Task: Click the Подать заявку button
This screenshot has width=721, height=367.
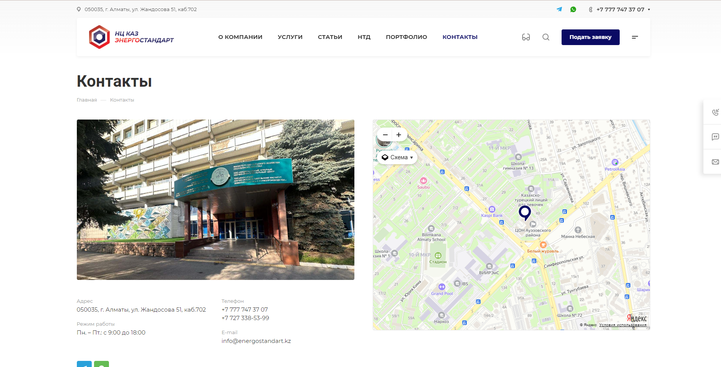Action: coord(590,37)
